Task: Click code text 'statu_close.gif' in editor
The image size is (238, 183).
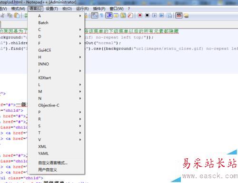Action: click(x=183, y=48)
